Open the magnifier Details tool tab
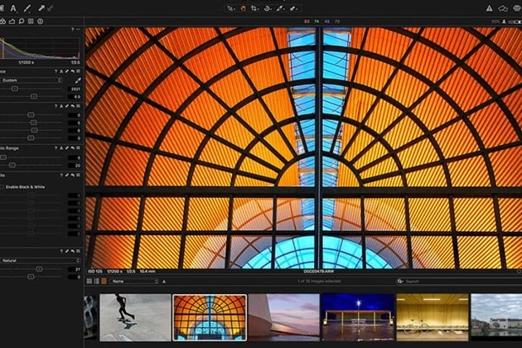The image size is (522, 348). pyautogui.click(x=22, y=22)
